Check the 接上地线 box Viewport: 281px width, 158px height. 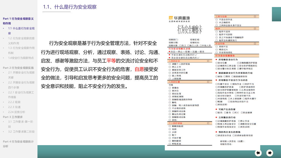170,76
